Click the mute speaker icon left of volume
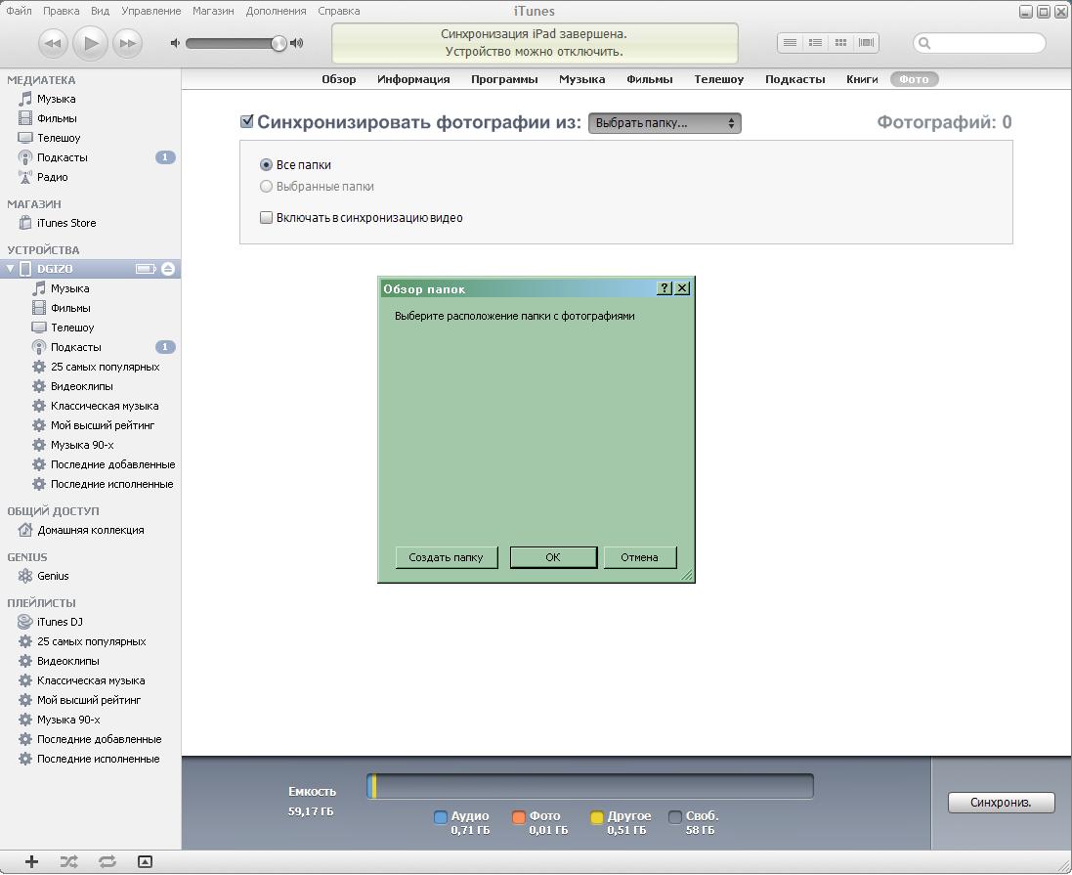Viewport: 1072px width, 875px height. pyautogui.click(x=175, y=43)
